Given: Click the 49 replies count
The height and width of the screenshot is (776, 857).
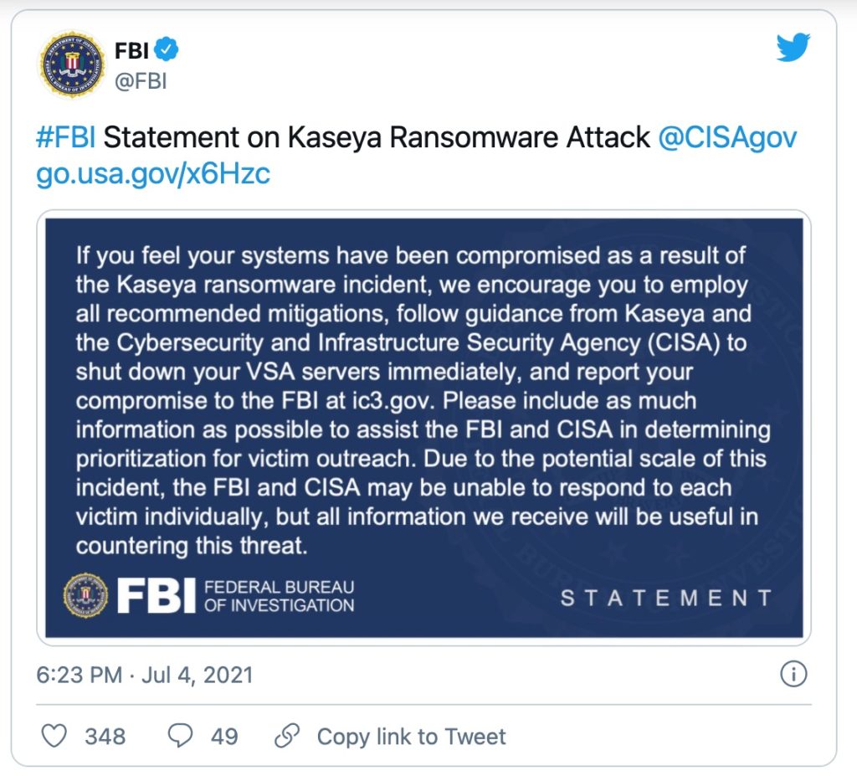Looking at the screenshot, I should point(224,737).
